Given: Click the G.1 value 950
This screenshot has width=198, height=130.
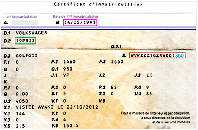Looking at the screenshot, I should [68, 69].
